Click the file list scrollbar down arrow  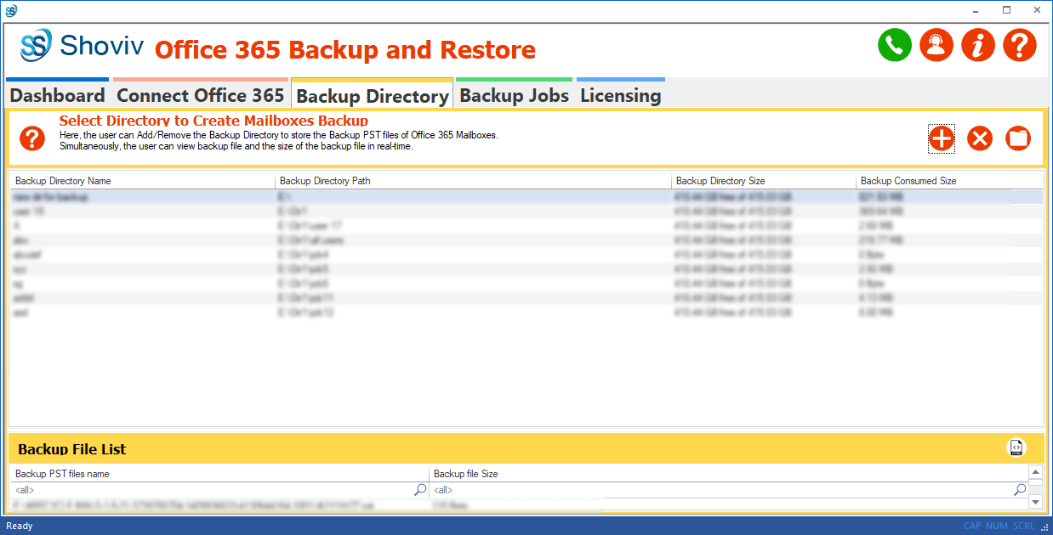click(x=1035, y=502)
